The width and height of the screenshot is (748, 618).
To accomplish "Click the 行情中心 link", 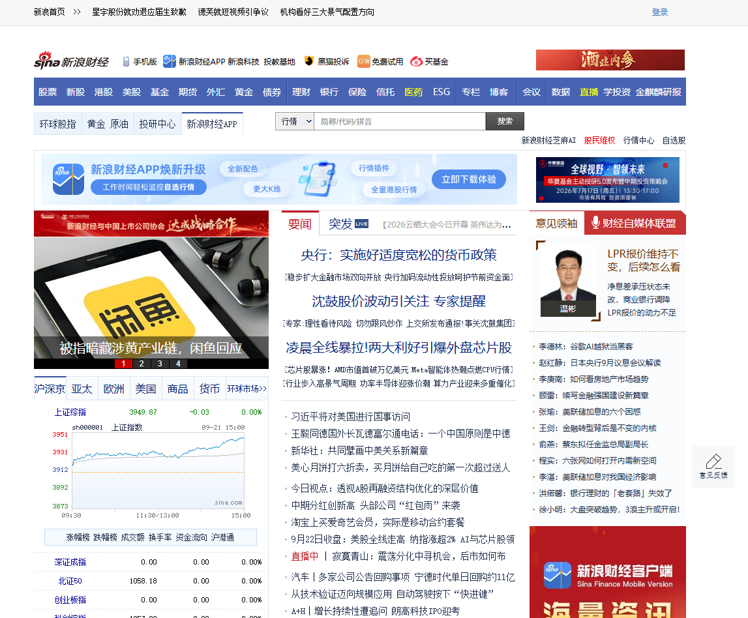I will pos(638,140).
